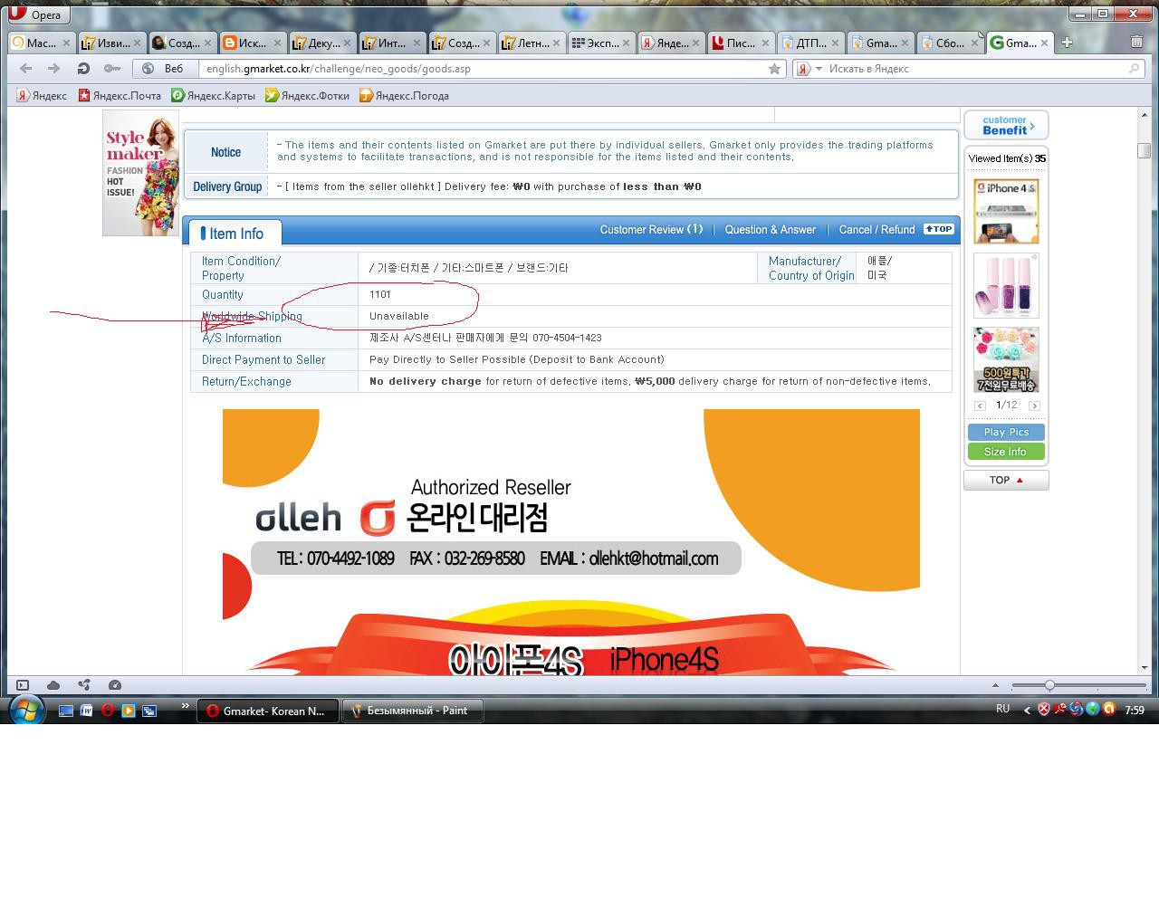Viewport: 1159px width, 907px height.
Task: Open Opera Link cloud icon
Action: 53,685
